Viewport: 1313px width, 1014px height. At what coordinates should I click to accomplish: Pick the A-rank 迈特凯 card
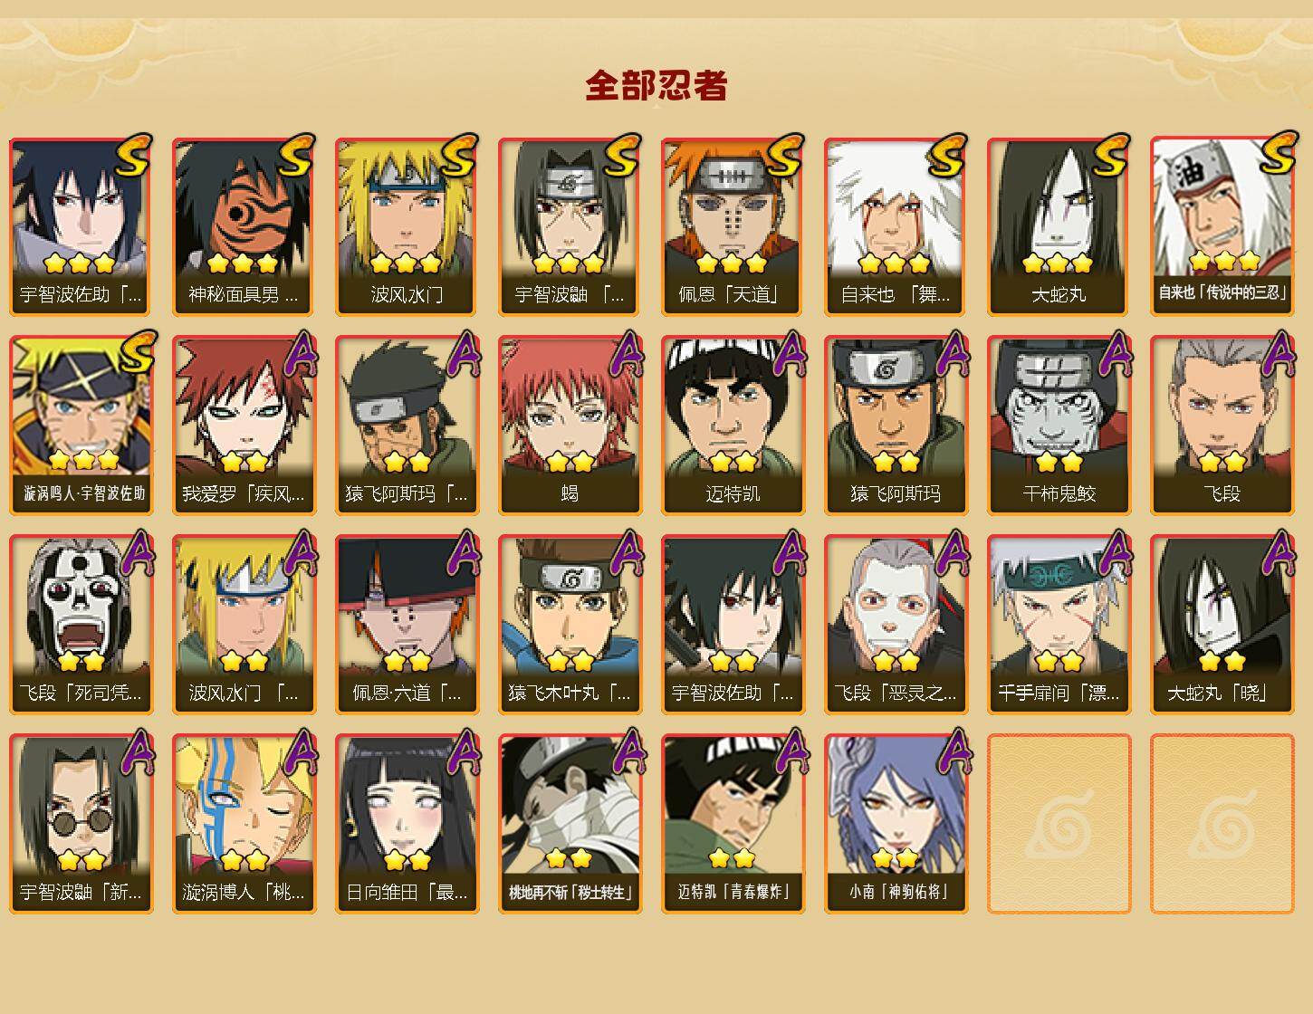click(733, 426)
